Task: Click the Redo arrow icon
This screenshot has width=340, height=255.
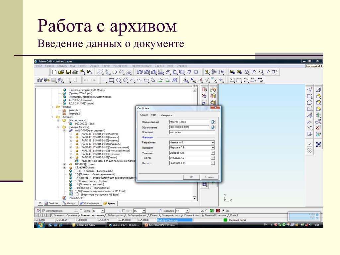Action: 93,80
